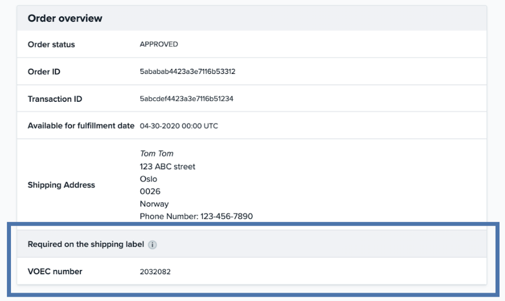Select the VOEC number label

coord(55,271)
